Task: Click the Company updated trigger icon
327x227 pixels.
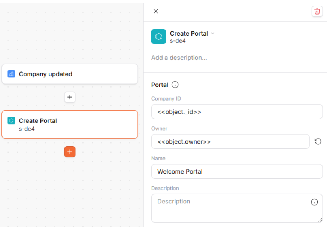Action: [11, 74]
